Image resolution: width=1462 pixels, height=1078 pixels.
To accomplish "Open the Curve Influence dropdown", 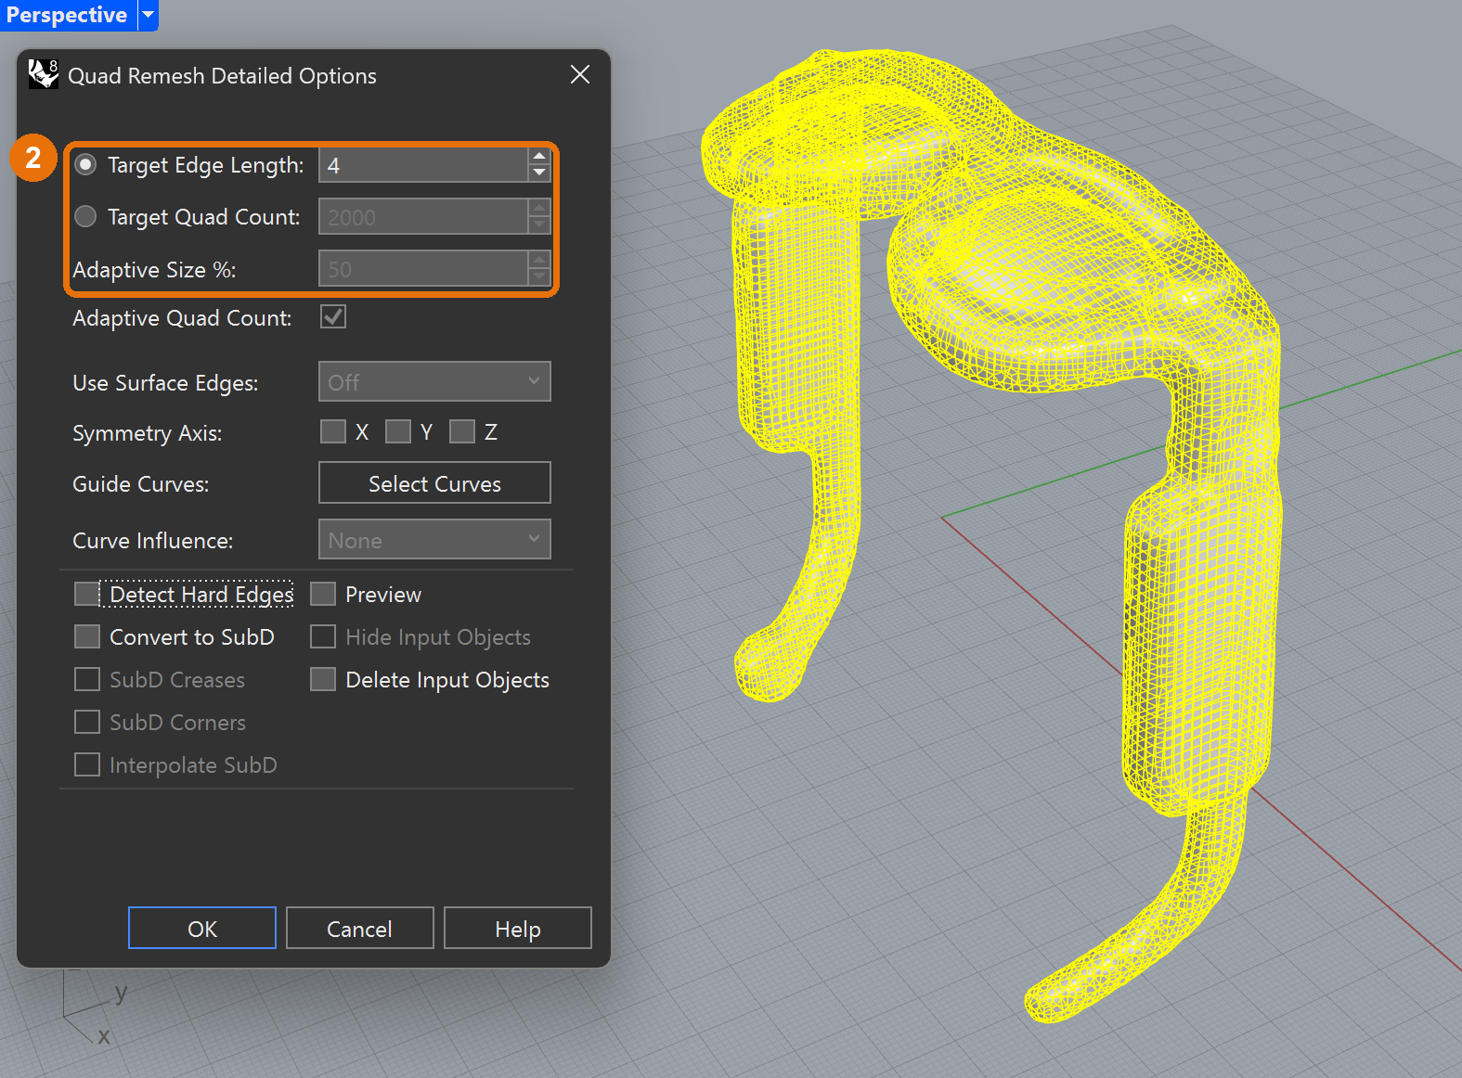I will click(x=434, y=539).
